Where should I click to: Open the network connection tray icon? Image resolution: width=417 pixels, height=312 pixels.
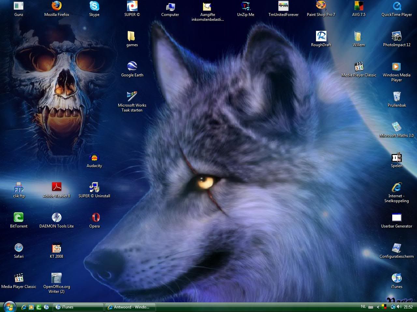[393, 307]
